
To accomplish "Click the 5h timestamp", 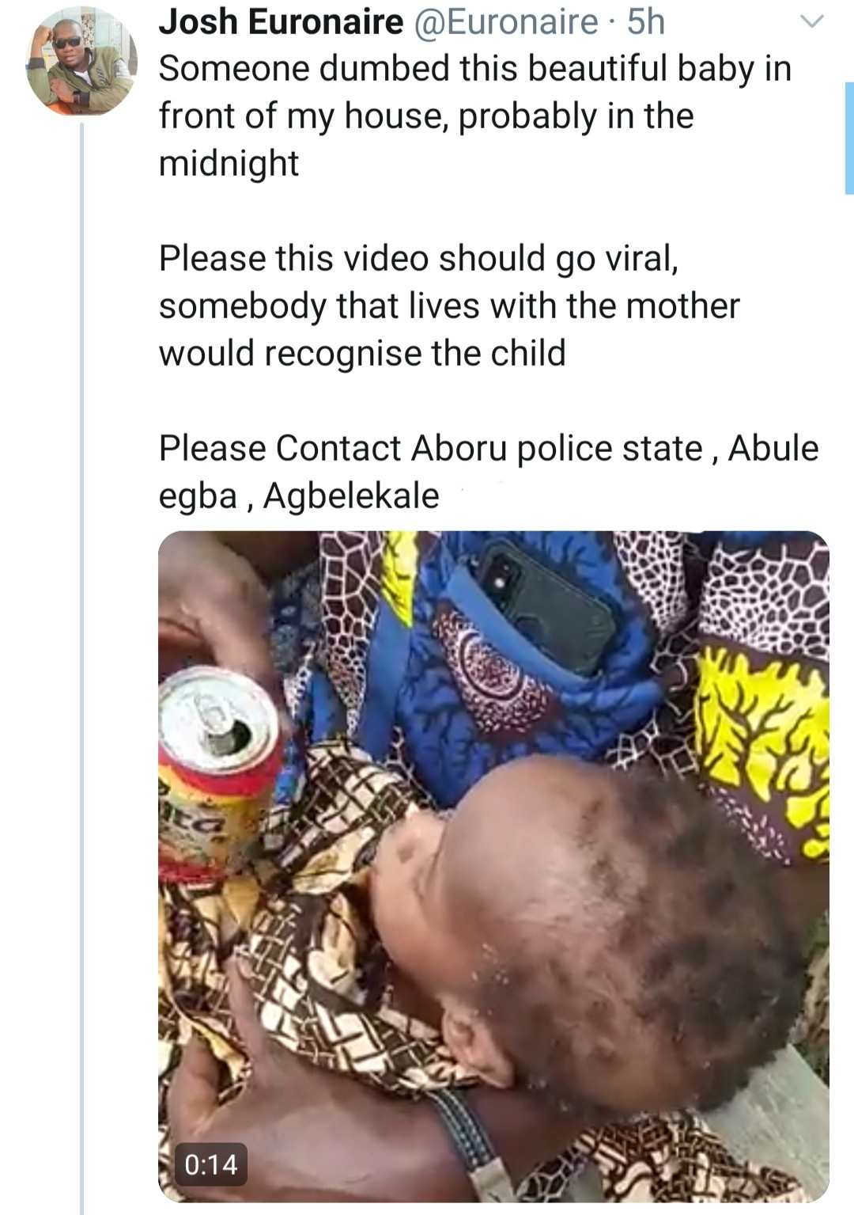I will tap(647, 22).
